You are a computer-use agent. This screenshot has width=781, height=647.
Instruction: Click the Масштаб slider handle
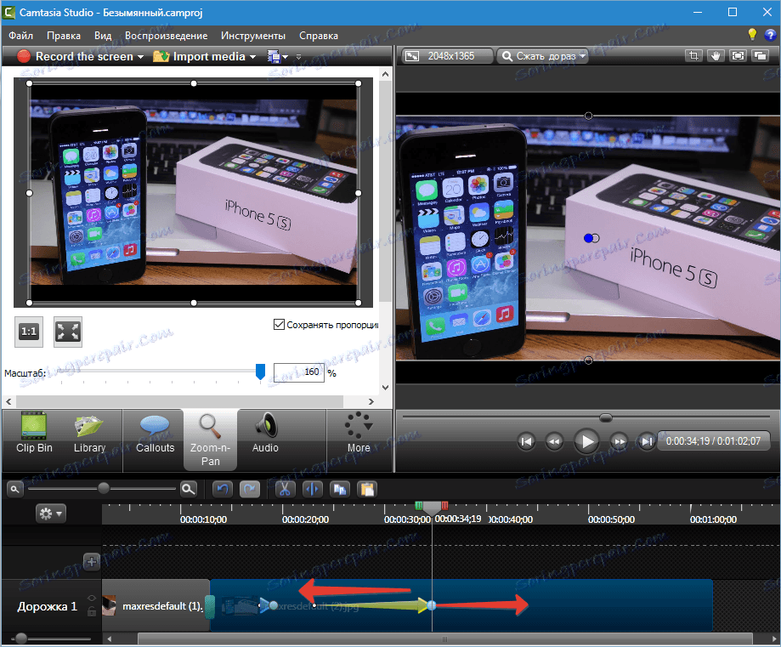[260, 372]
